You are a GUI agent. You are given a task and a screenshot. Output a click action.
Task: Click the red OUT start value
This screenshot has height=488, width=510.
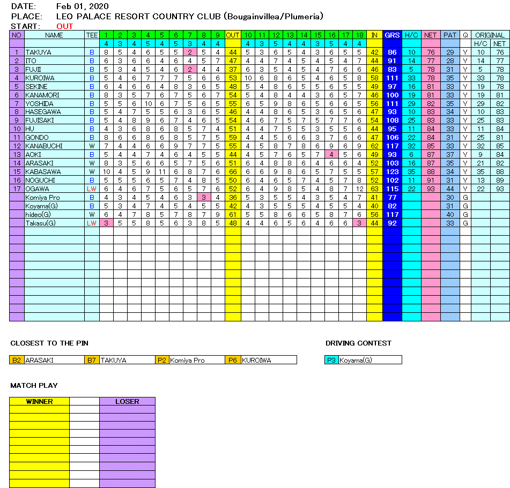[x=64, y=26]
